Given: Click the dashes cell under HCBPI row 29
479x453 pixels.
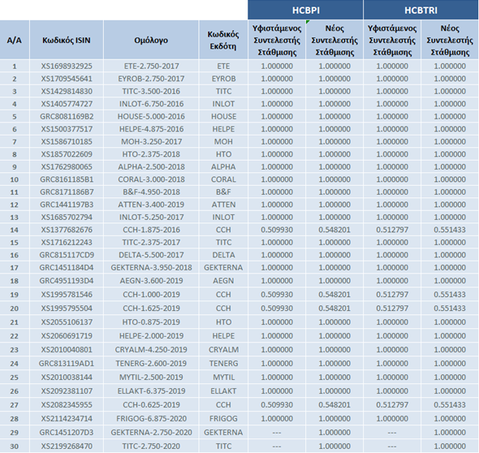Looking at the screenshot, I should (x=277, y=432).
